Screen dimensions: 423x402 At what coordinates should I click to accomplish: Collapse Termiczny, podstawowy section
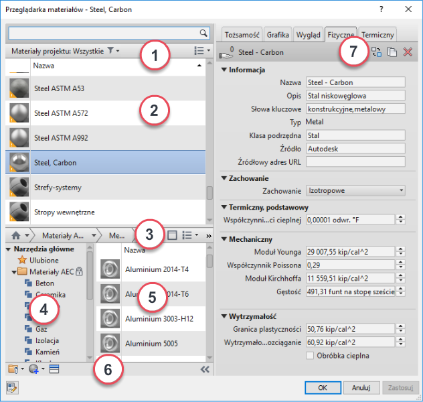(x=224, y=207)
